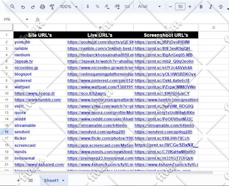Open the nicovideo.jp site link
Screen dimensions: 229x186
coord(26,68)
